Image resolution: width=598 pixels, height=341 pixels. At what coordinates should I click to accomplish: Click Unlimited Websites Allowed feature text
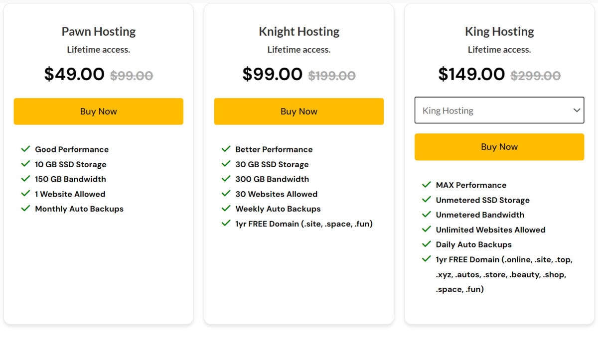point(490,230)
